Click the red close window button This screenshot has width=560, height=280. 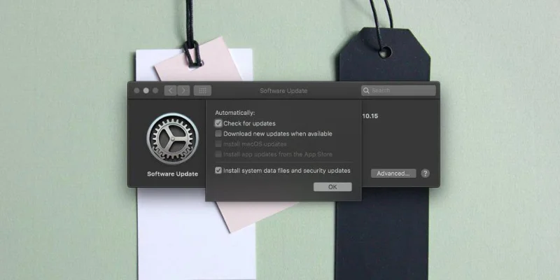pyautogui.click(x=136, y=91)
